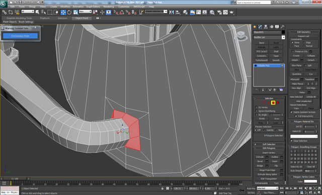Select SubObj preview selection radio

coord(265,130)
